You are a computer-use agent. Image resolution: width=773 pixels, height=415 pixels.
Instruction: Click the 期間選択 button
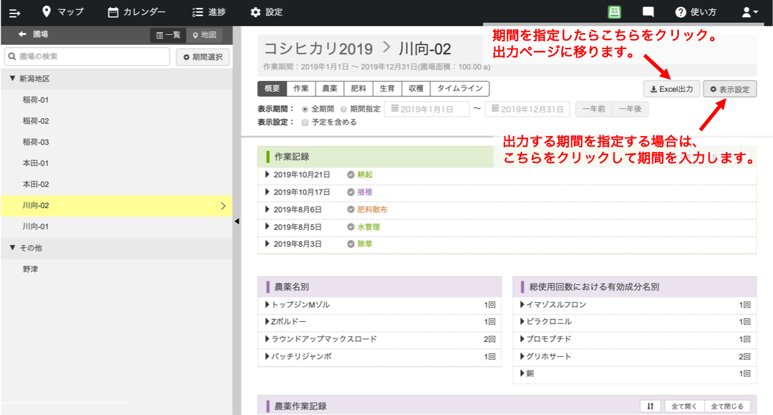point(203,57)
